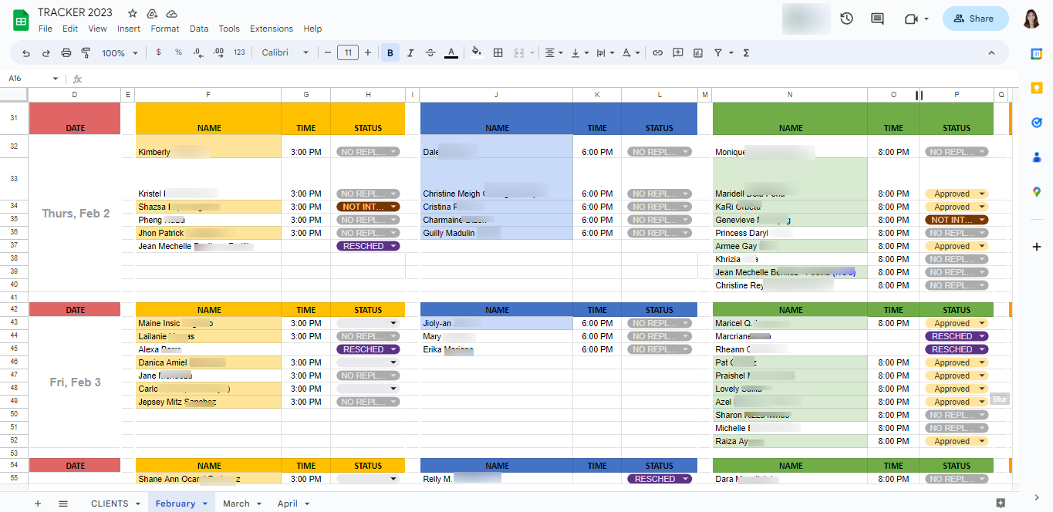Open the Extensions menu
Screen dimensions: 1053x512
(x=272, y=29)
